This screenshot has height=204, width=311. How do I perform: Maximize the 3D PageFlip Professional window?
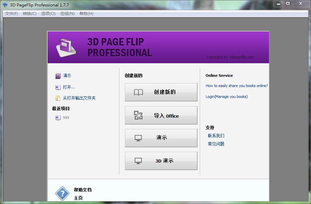pos(288,3)
